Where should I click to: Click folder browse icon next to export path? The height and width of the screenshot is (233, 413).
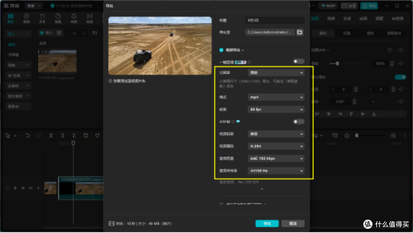[x=299, y=33]
